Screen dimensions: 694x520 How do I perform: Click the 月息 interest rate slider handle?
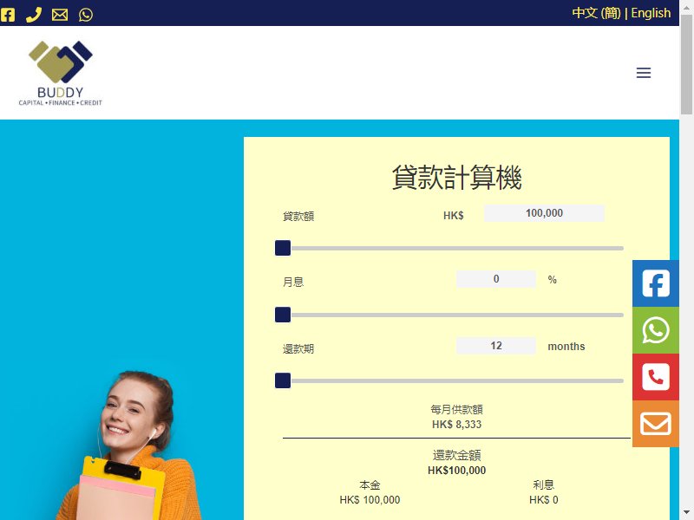[283, 315]
